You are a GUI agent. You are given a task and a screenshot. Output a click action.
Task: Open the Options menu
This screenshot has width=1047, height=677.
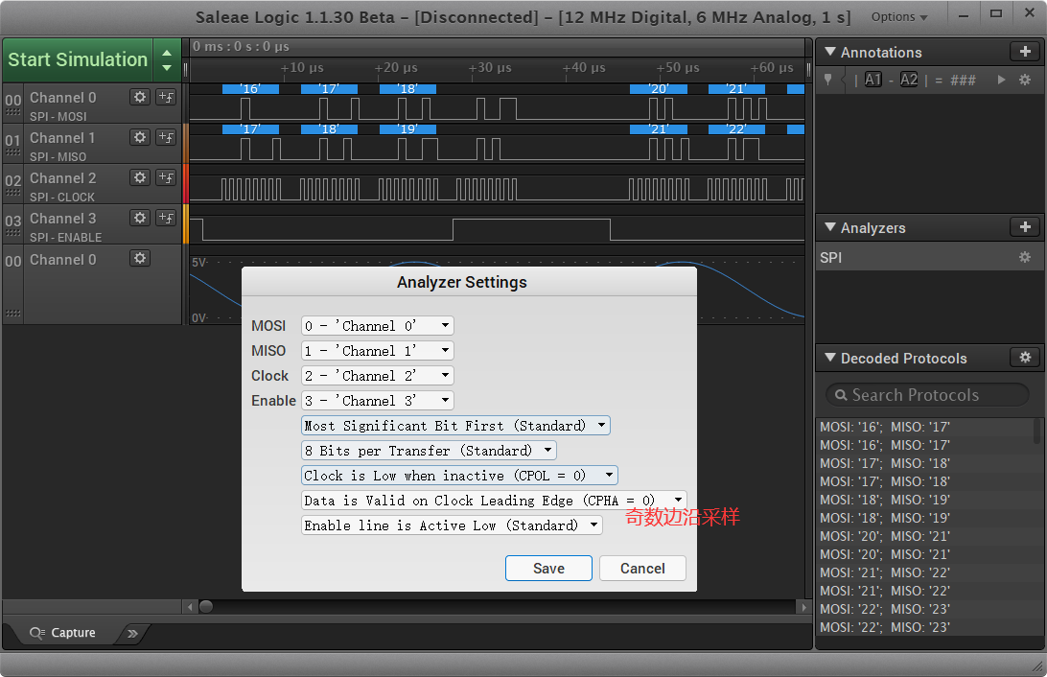(x=898, y=17)
